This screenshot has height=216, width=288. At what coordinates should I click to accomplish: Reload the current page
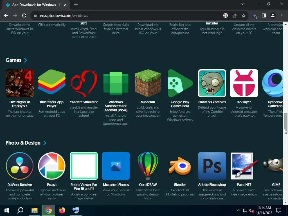click(24, 16)
